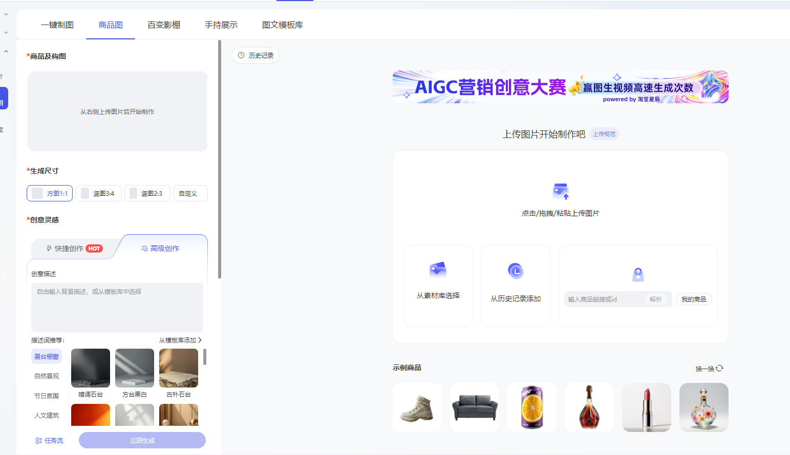Choose the 暗调石台 background template swatch
The height and width of the screenshot is (455, 790).
pos(91,368)
